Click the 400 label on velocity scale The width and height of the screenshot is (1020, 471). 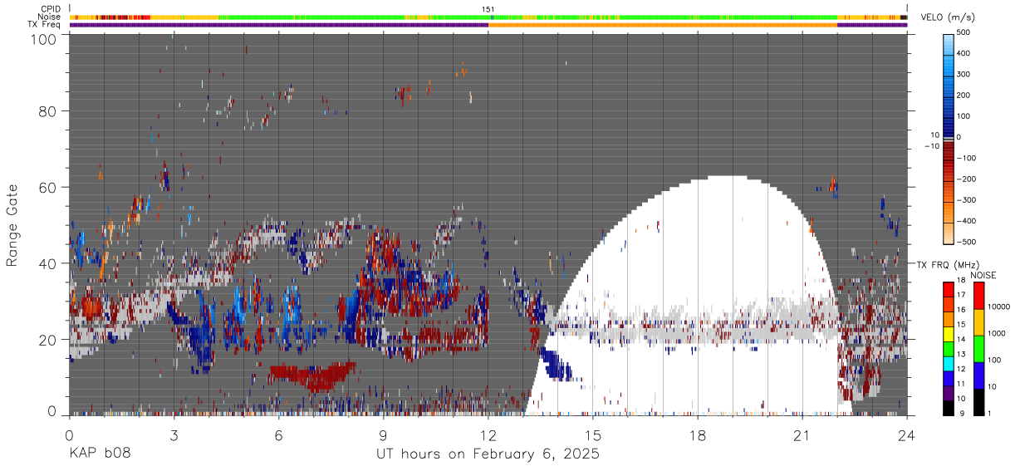point(964,53)
